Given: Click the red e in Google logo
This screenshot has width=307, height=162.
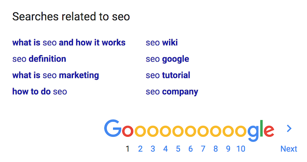Looking at the screenshot, I should pos(269,131).
